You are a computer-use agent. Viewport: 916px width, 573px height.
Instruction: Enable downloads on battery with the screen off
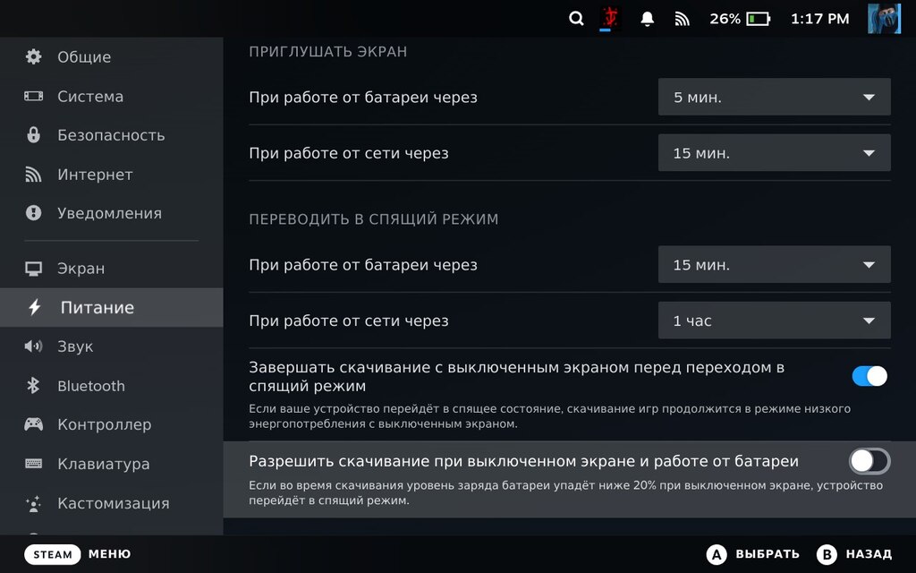pyautogui.click(x=869, y=461)
